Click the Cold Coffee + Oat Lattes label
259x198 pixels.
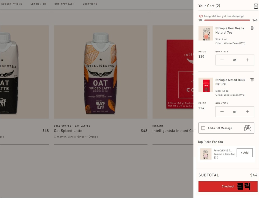pyautogui.click(x=72, y=126)
